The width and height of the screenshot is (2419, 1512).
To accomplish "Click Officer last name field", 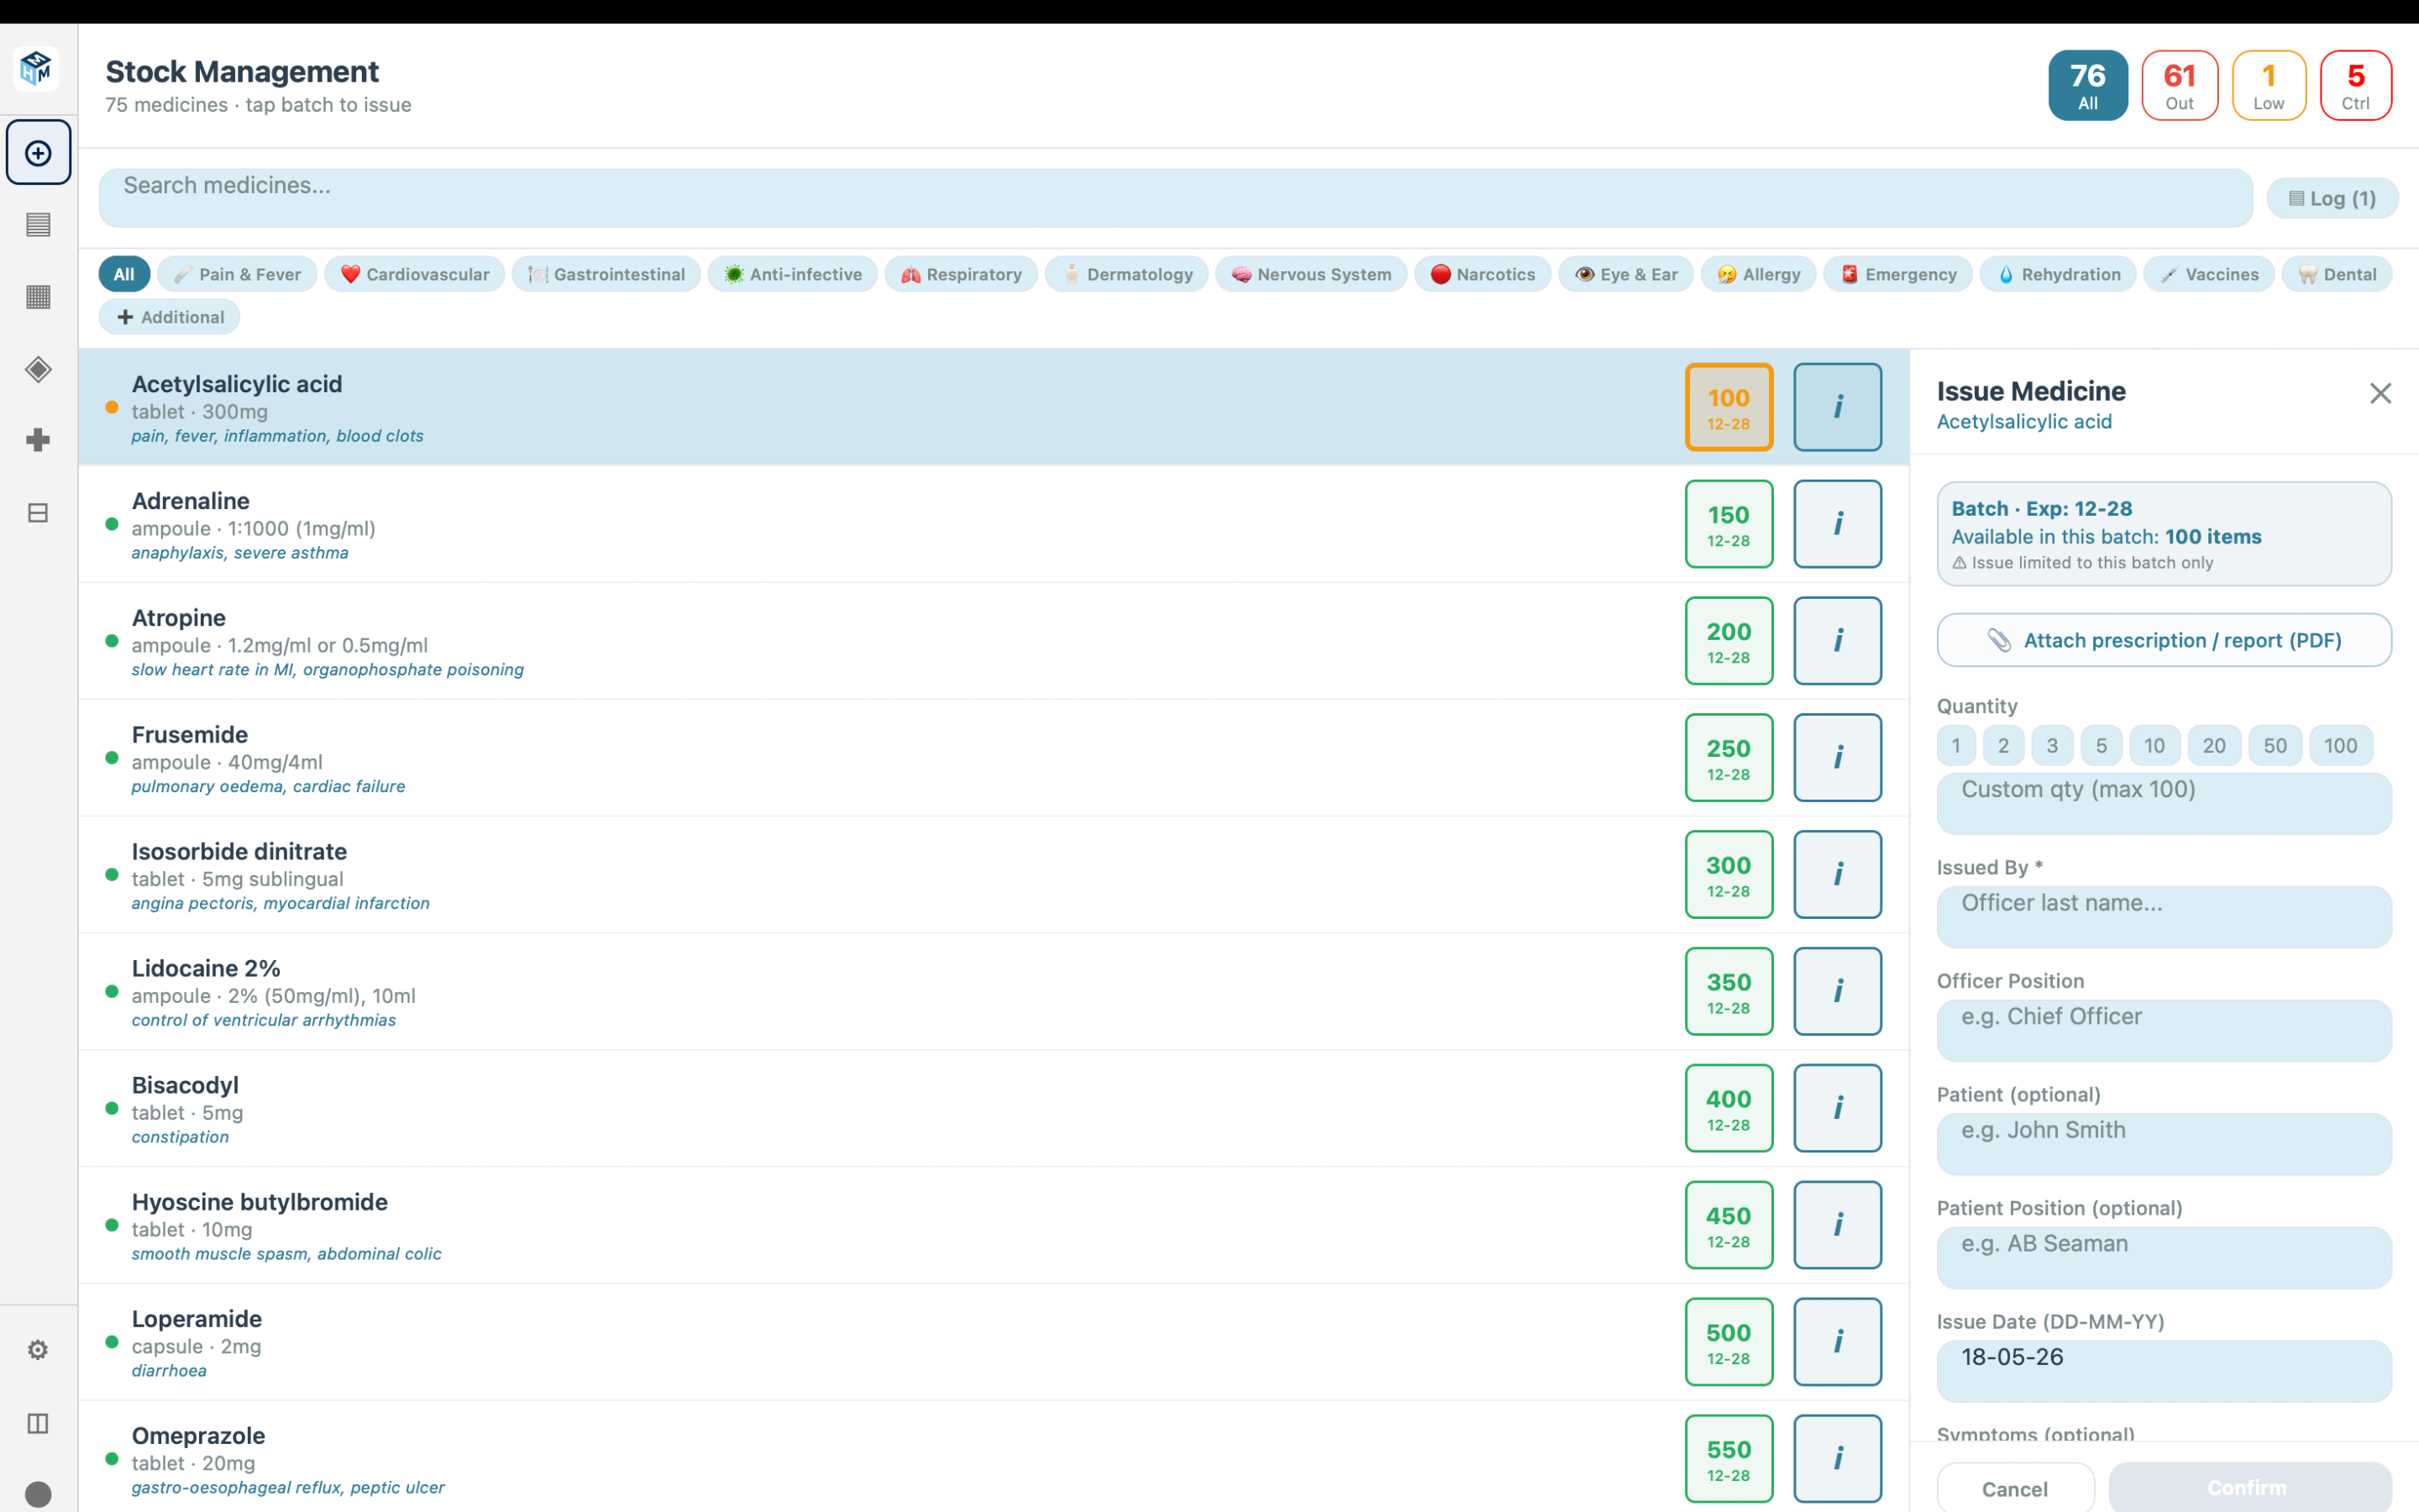I will point(2163,917).
